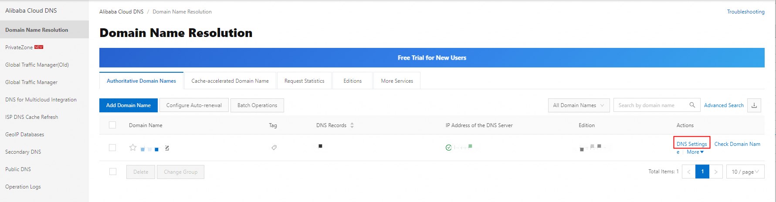Expand the More actions menu
The width and height of the screenshot is (776, 202).
point(695,152)
